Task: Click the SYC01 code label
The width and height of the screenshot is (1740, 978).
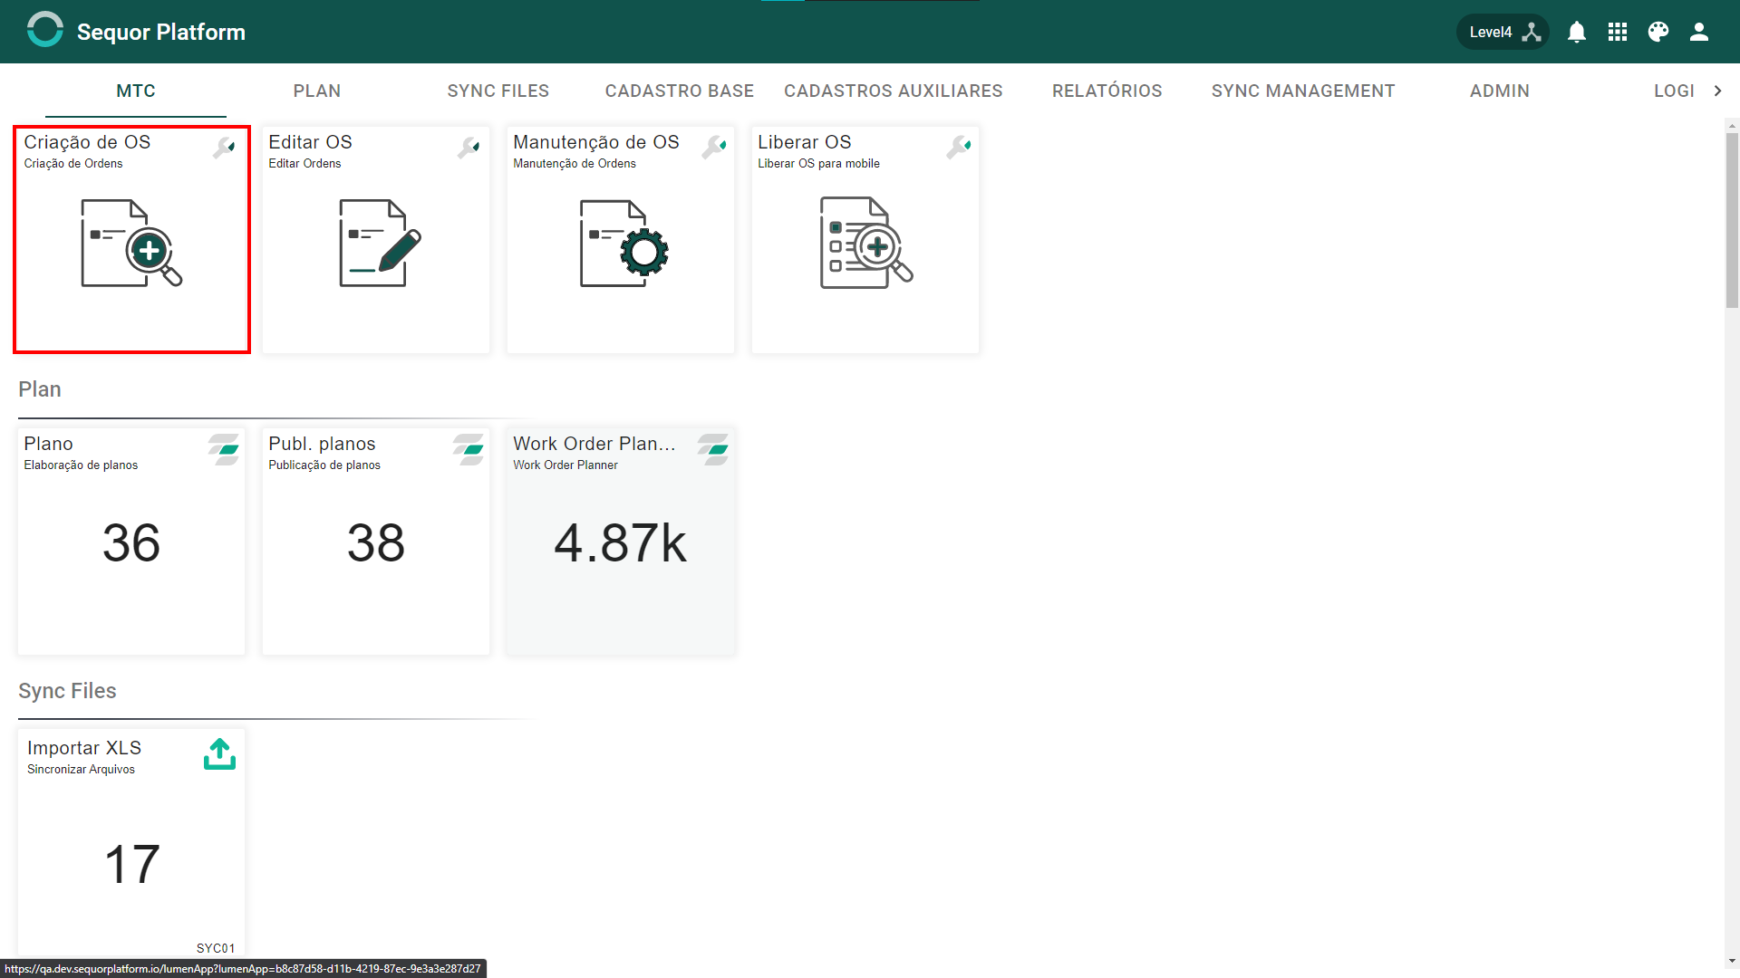Action: [216, 948]
